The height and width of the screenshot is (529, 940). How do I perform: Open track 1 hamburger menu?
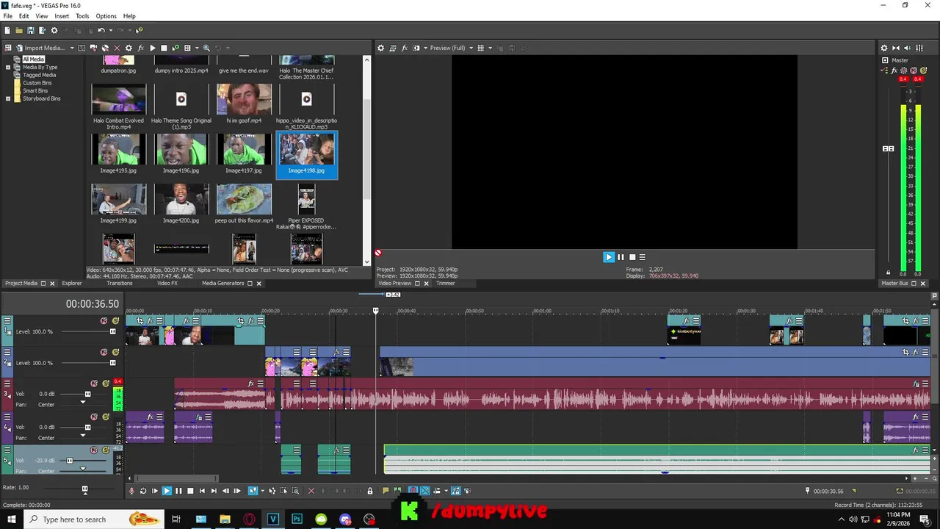7,321
